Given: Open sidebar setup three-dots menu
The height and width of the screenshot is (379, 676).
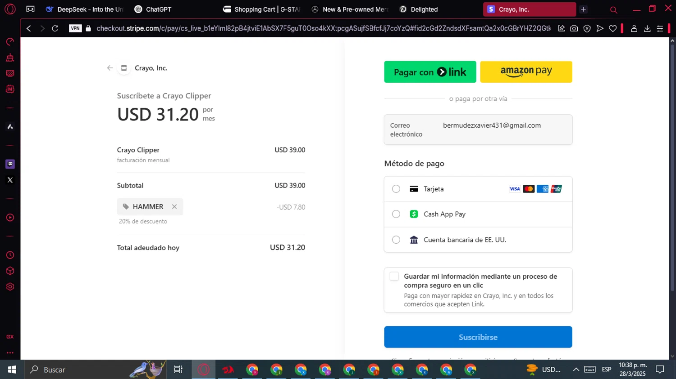Looking at the screenshot, I should click(10, 352).
